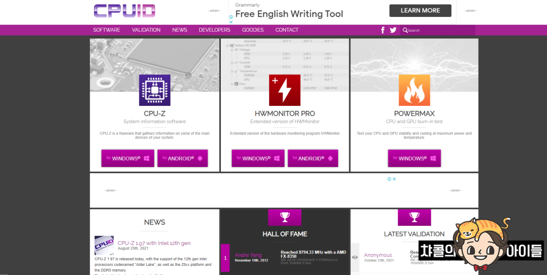547x275 pixels.
Task: Download HWMonitor Pro for Android
Action: coord(313,158)
